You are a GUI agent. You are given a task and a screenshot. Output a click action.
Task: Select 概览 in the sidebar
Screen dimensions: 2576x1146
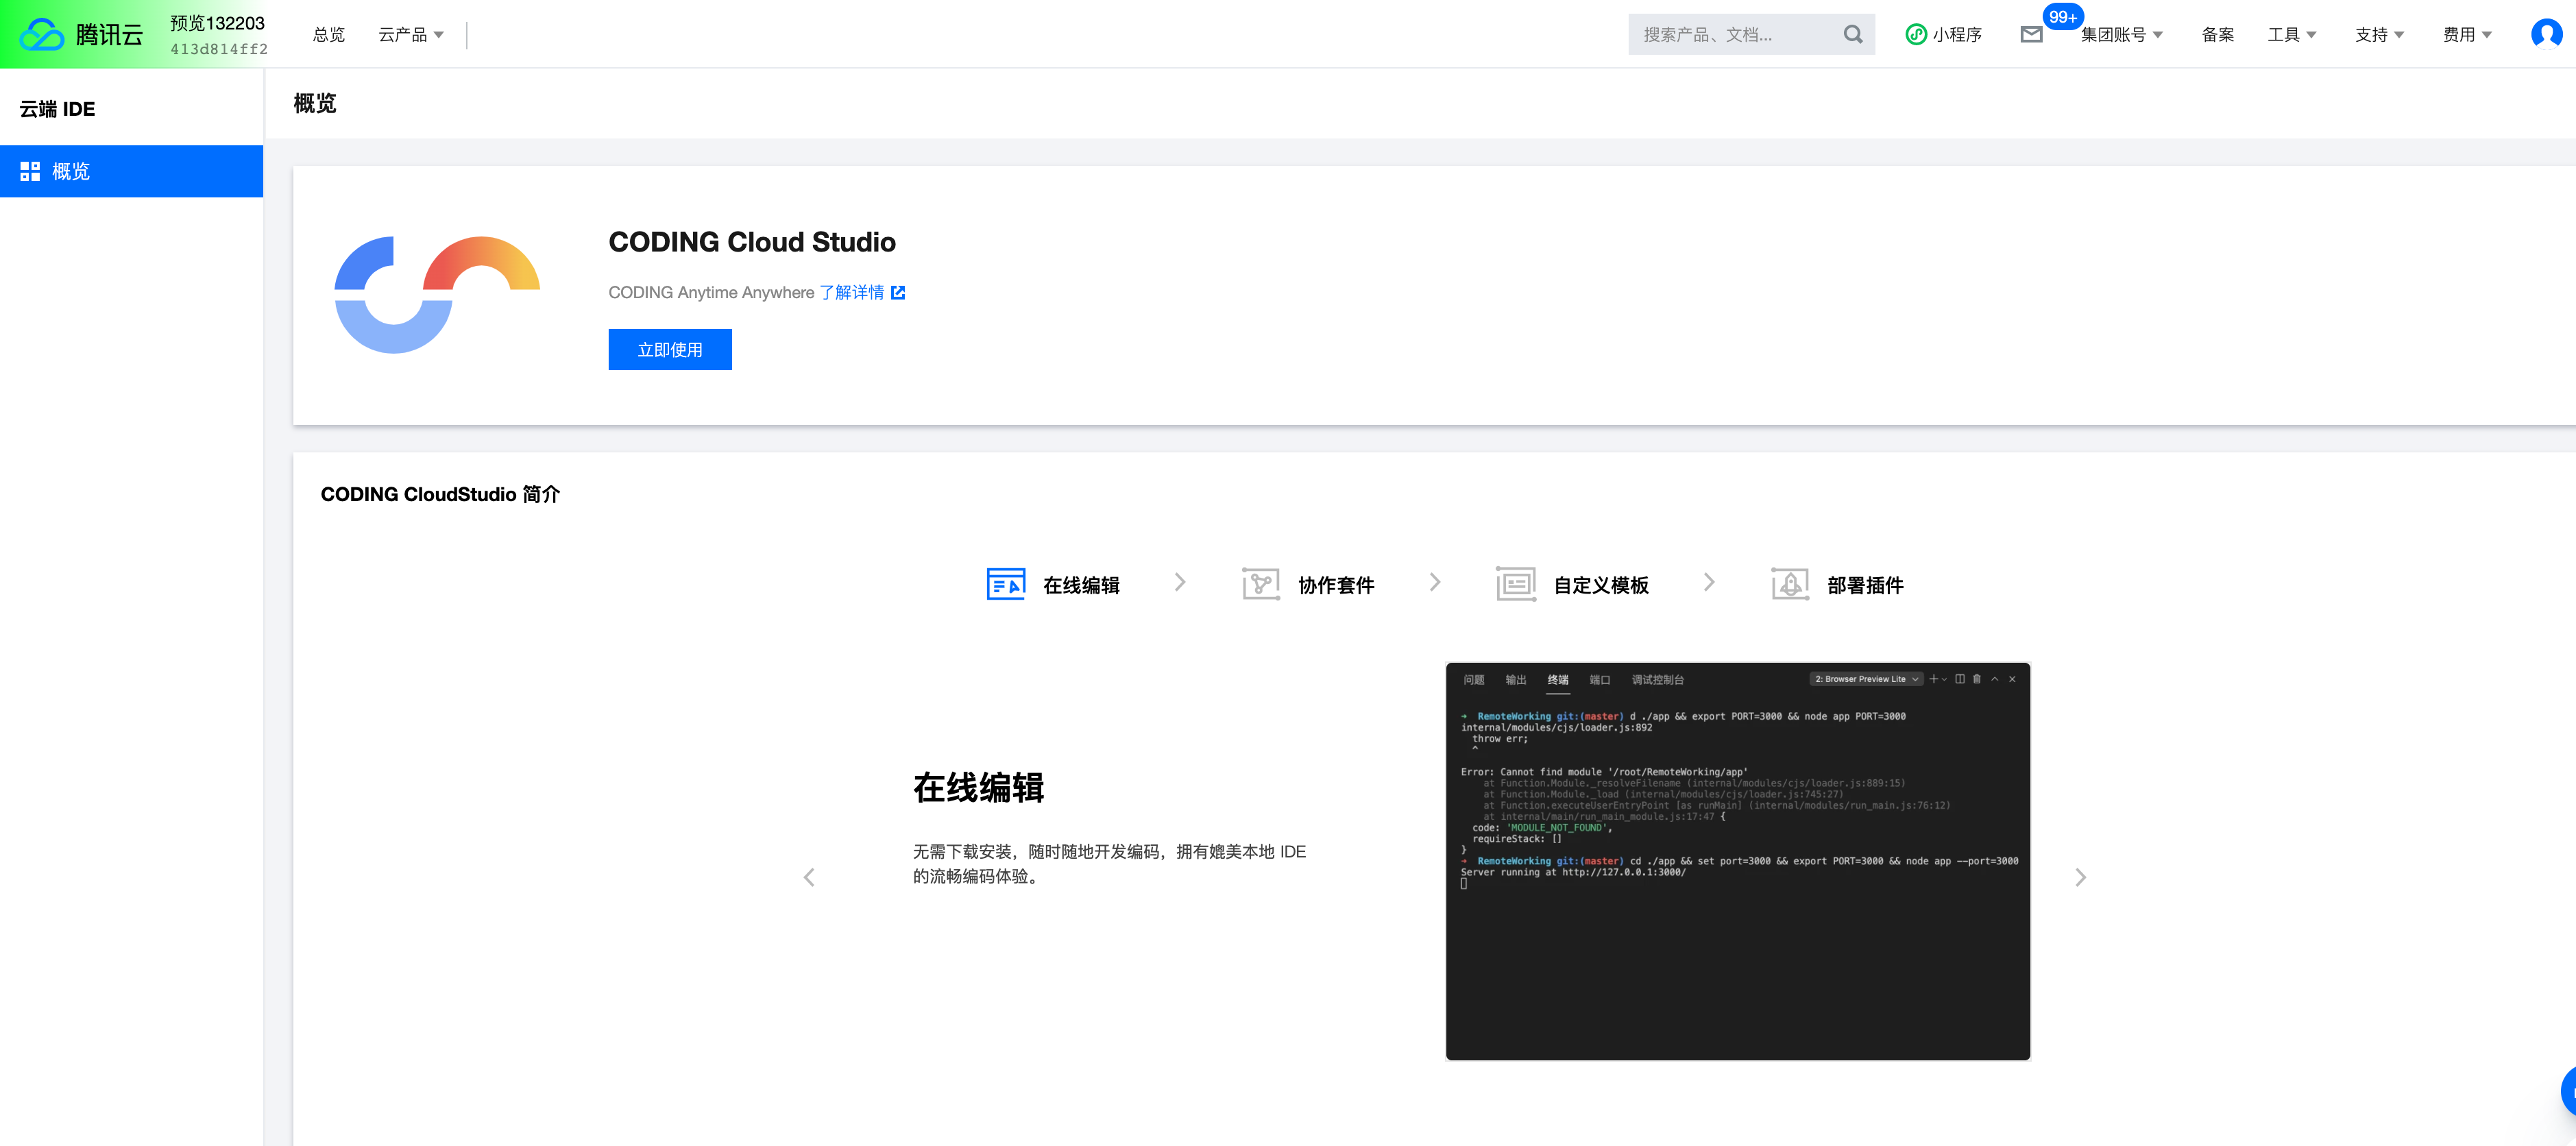point(131,171)
